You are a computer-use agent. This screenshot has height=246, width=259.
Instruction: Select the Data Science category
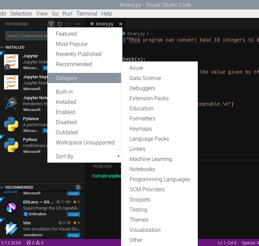(x=159, y=78)
